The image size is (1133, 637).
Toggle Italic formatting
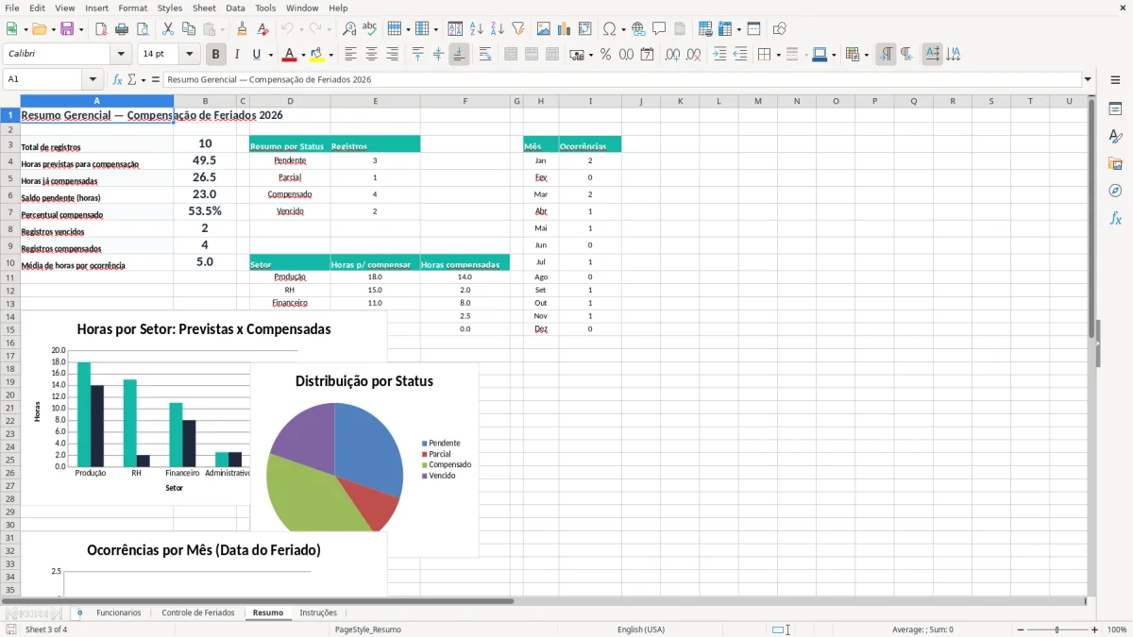[237, 55]
